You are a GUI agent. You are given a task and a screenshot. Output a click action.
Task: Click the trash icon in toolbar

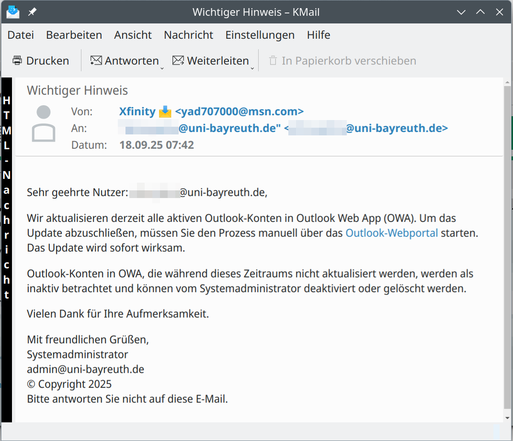pos(273,61)
